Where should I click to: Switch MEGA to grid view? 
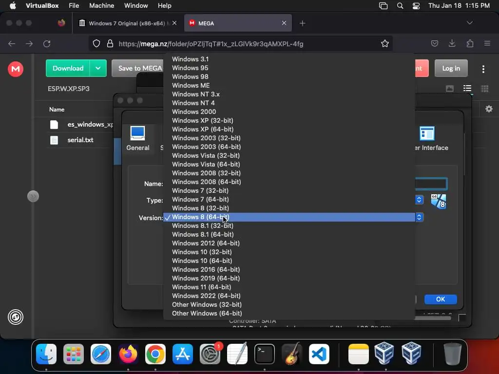pyautogui.click(x=484, y=89)
